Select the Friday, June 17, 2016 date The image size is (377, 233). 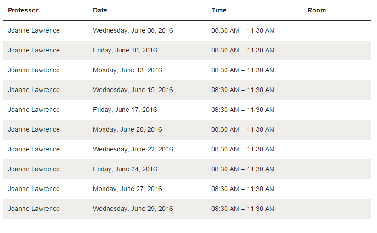tap(125, 110)
